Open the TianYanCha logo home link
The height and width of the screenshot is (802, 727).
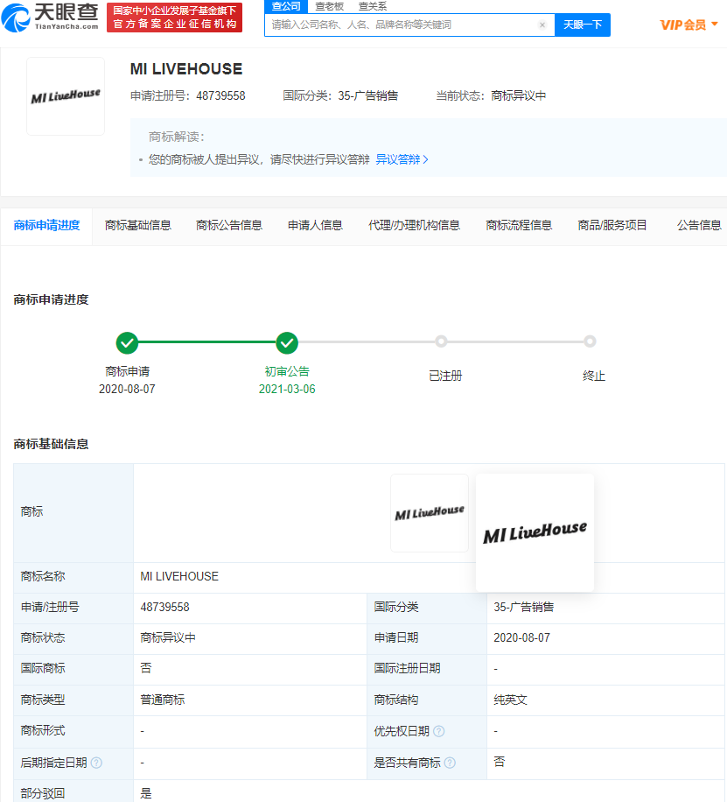50,17
